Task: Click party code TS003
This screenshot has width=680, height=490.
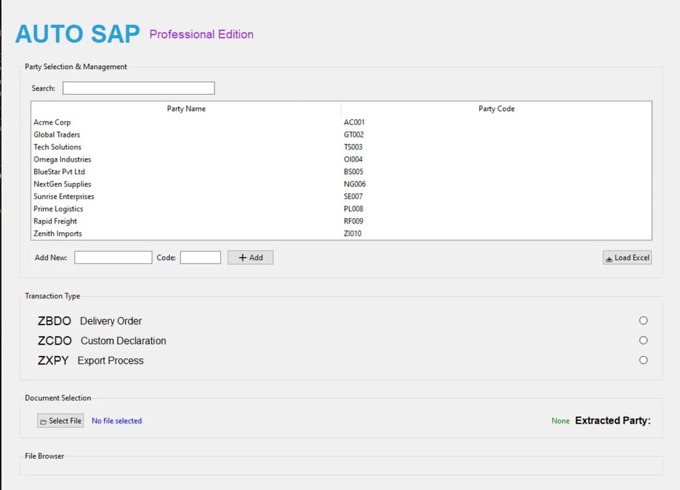Action: click(353, 147)
